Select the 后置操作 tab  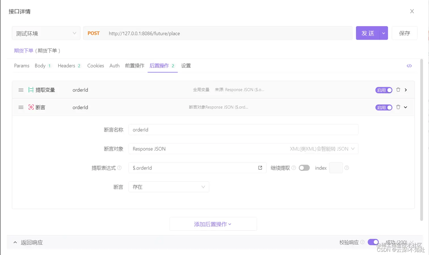(162, 66)
